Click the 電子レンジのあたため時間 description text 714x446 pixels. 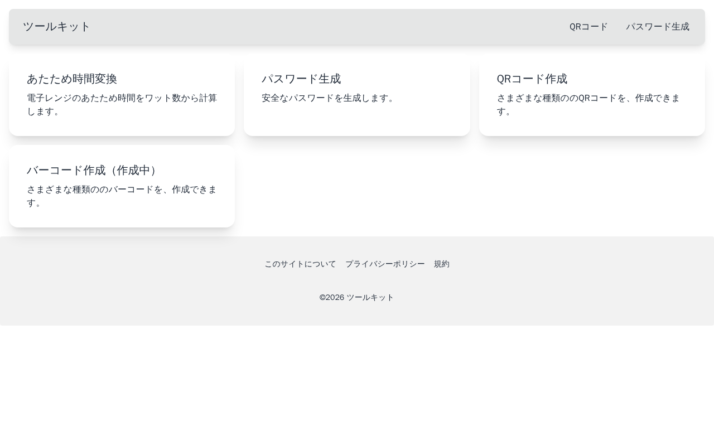[122, 104]
